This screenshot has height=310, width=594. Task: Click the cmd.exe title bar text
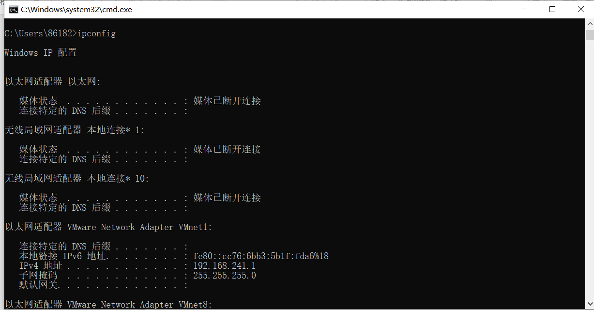pos(76,10)
